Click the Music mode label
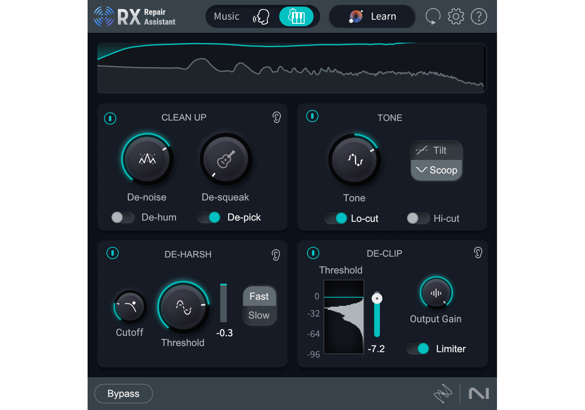 point(226,16)
